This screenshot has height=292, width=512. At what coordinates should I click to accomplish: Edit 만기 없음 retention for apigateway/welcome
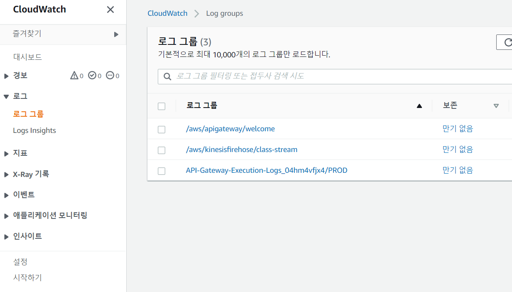coord(458,129)
